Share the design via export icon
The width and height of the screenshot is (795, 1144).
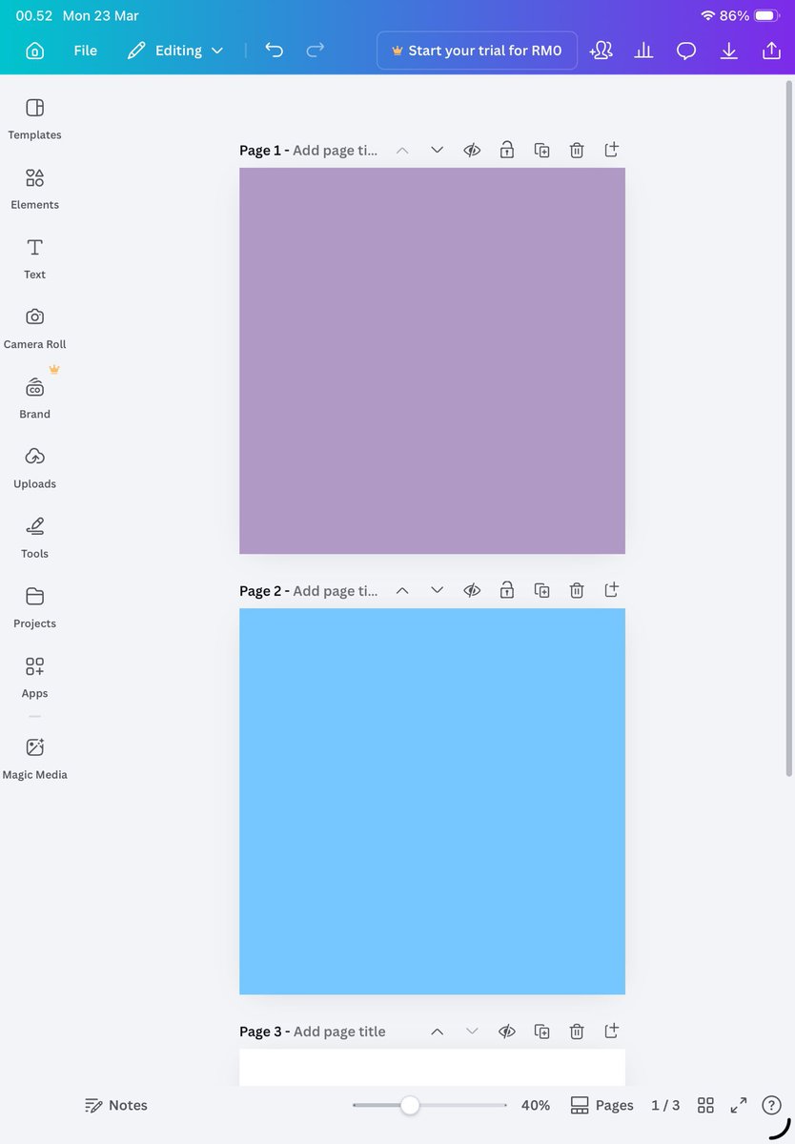point(771,51)
